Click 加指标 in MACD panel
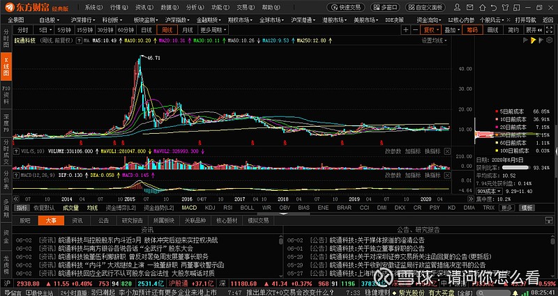Image resolution: width=558 pixels, height=296 pixels. (413, 176)
